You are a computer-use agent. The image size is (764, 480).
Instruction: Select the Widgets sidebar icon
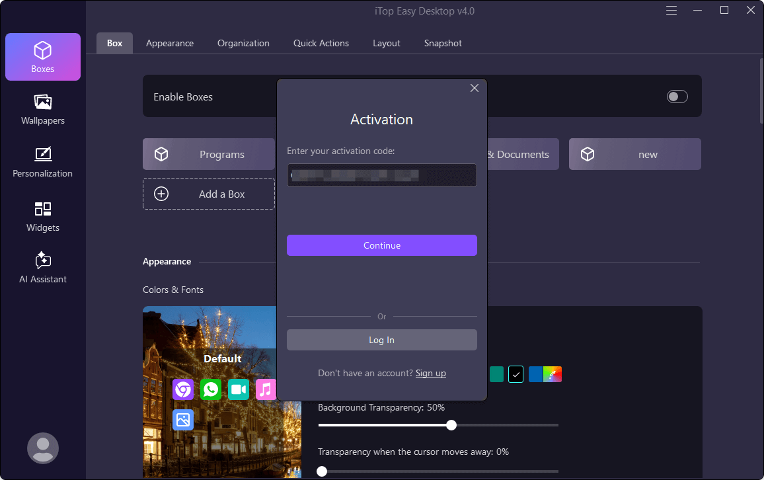coord(43,216)
